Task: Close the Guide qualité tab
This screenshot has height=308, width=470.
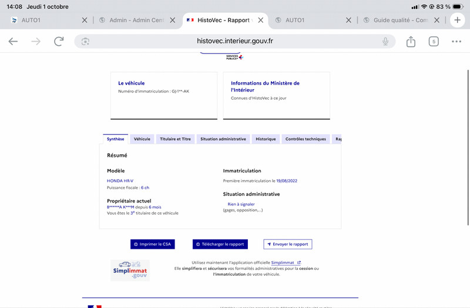Action: click(437, 20)
